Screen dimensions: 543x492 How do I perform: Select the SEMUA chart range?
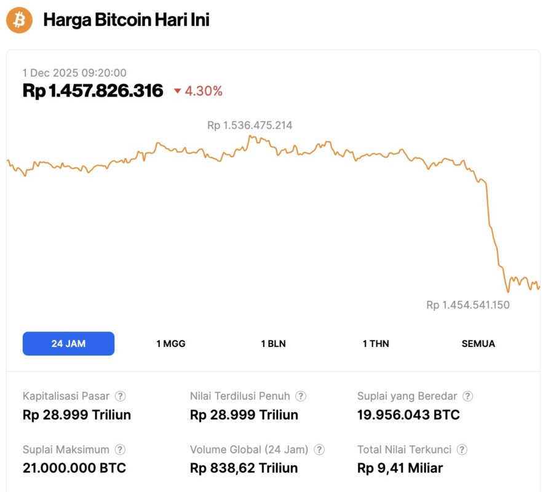(x=478, y=344)
